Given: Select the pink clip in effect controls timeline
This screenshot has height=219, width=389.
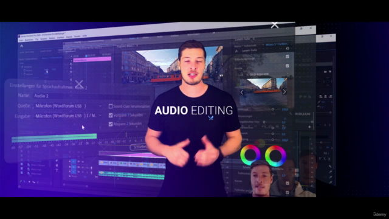Looking at the screenshot, I should (92, 60).
